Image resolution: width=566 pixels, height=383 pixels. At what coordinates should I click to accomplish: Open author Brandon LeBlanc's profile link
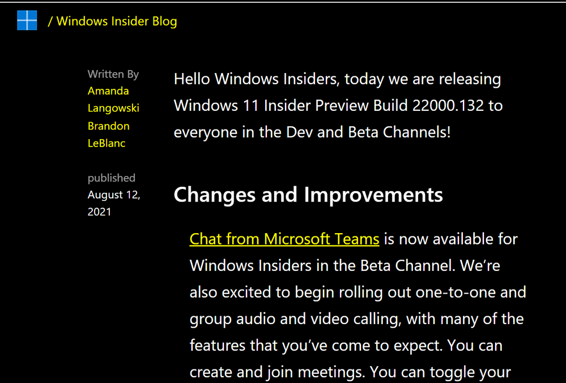pos(108,135)
